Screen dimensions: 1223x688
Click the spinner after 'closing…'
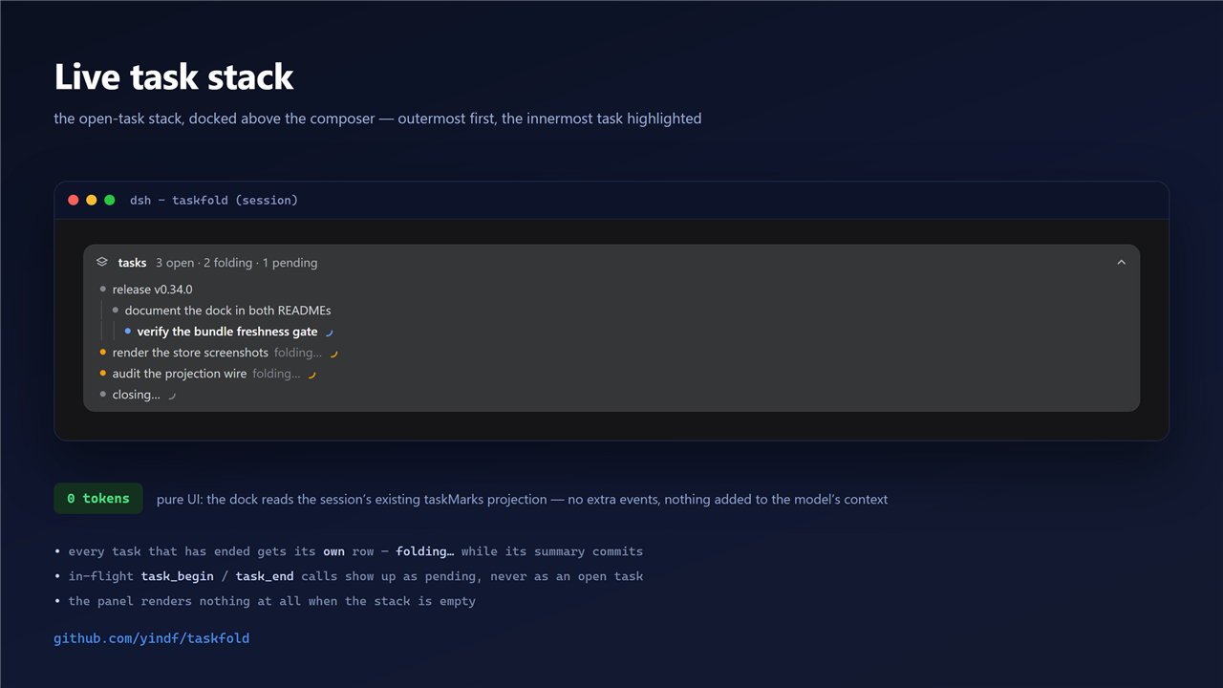(172, 396)
